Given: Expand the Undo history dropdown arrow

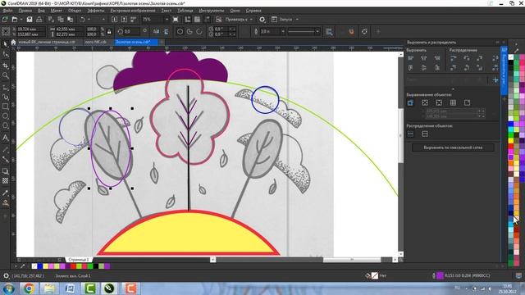Looking at the screenshot, I should (89, 20).
